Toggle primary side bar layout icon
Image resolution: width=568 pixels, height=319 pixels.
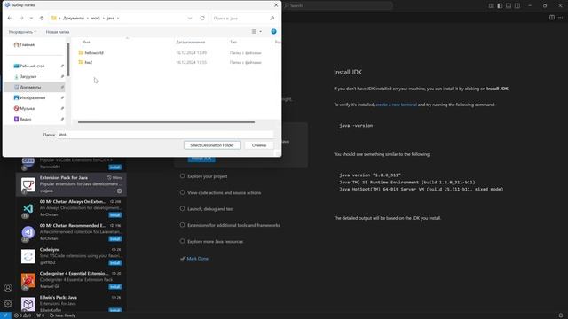(x=500, y=5)
